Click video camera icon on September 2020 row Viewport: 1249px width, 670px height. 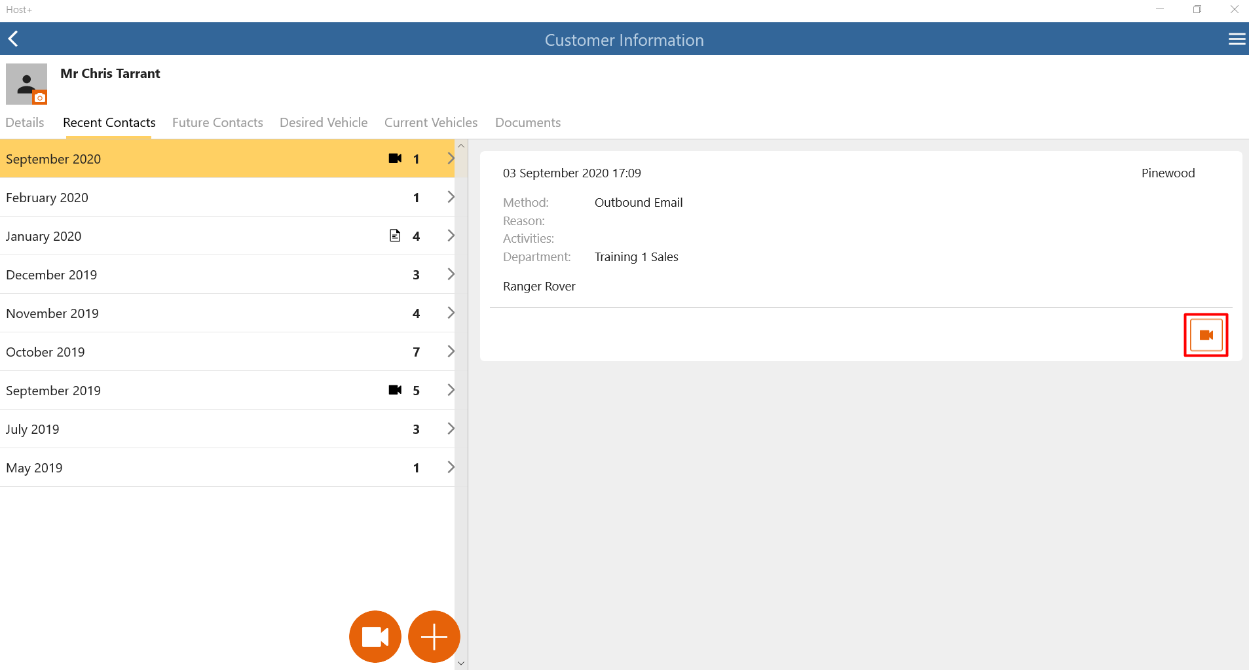coord(395,158)
